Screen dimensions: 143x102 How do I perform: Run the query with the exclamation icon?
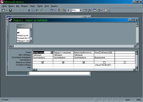tap(59, 10)
